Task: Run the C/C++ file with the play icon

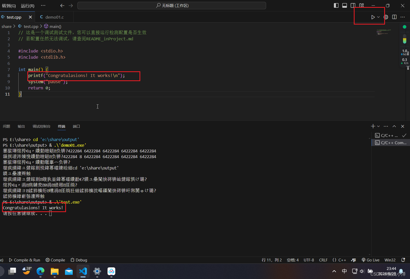Action: click(373, 17)
